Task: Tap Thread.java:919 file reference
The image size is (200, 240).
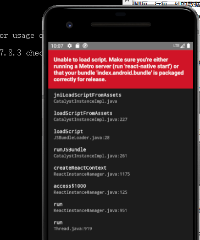Action: pyautogui.click(x=73, y=228)
